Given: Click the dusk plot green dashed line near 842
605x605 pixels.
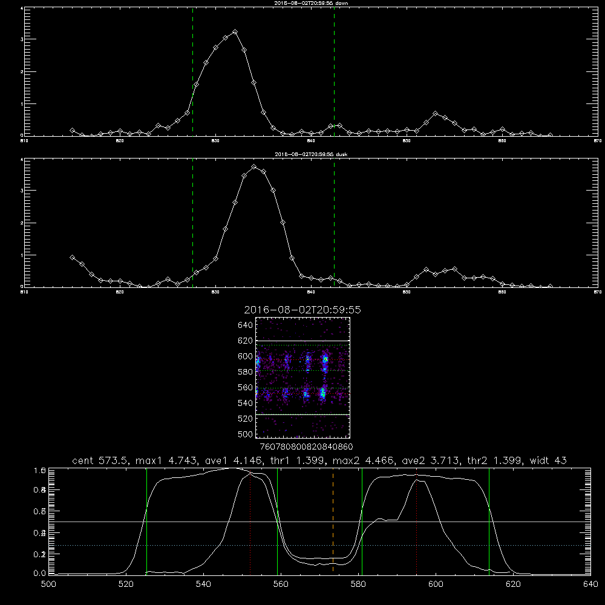Looking at the screenshot, I should 334,223.
